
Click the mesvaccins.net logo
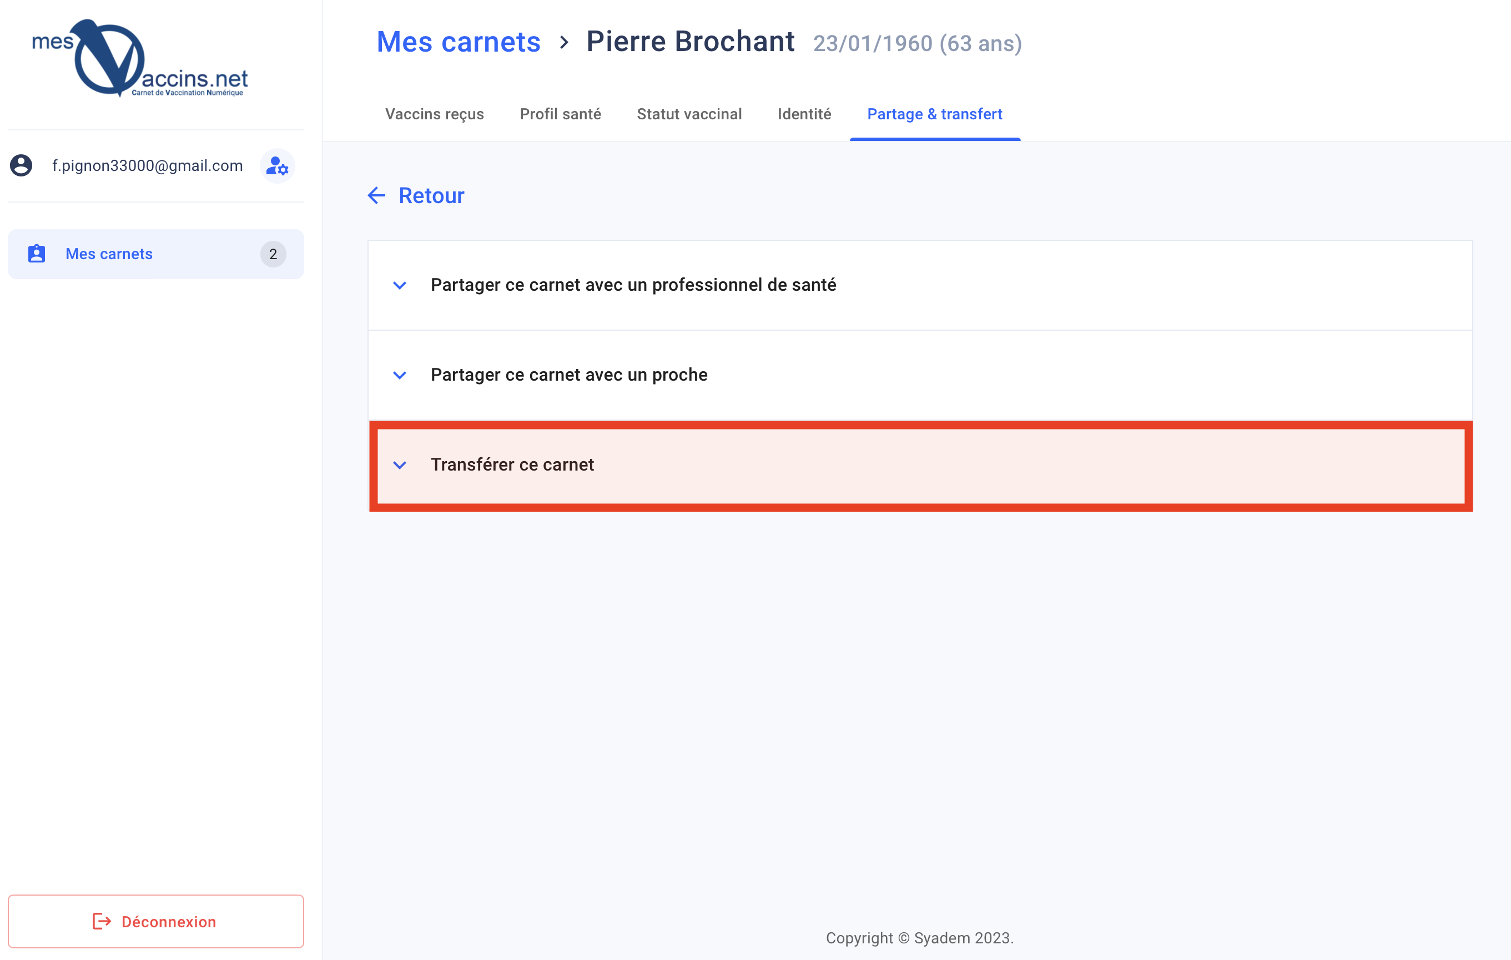point(139,58)
